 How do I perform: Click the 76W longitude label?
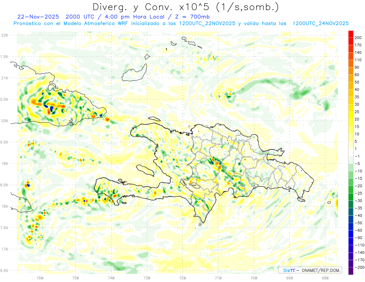[40, 278]
